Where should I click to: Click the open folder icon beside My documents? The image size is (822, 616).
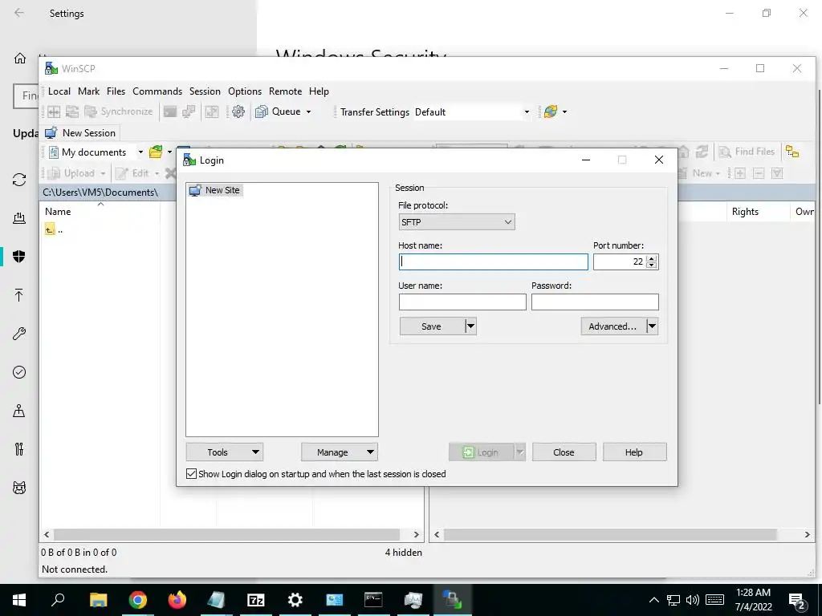tap(156, 152)
